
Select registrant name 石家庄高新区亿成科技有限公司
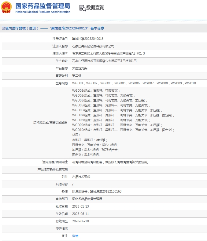[93, 46]
